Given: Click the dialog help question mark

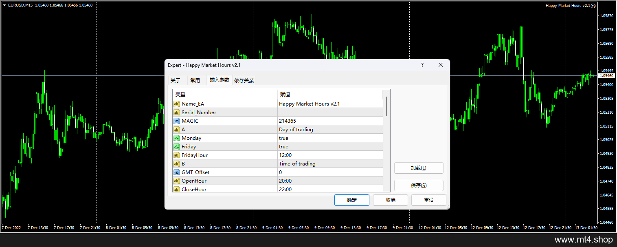Looking at the screenshot, I should [422, 65].
